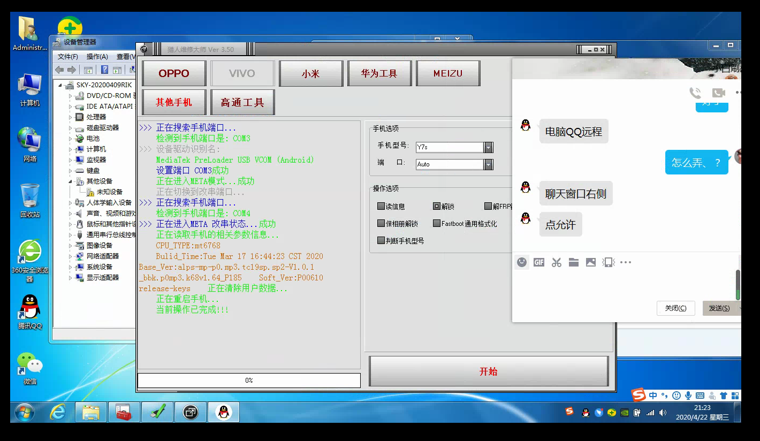760x441 pixels.
Task: Start a video call in QQ chat
Action: tap(719, 93)
